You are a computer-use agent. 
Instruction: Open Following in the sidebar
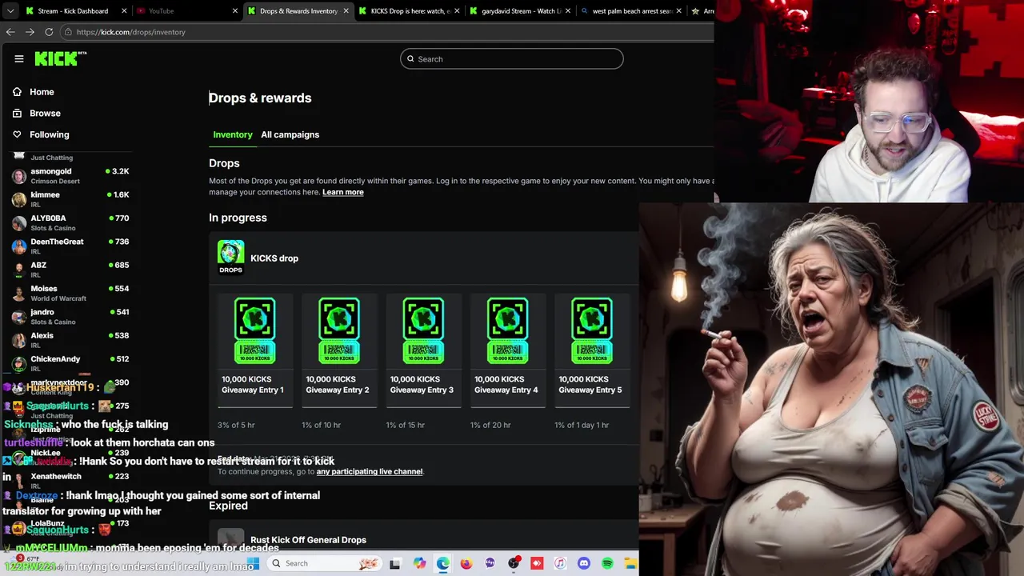pyautogui.click(x=41, y=134)
